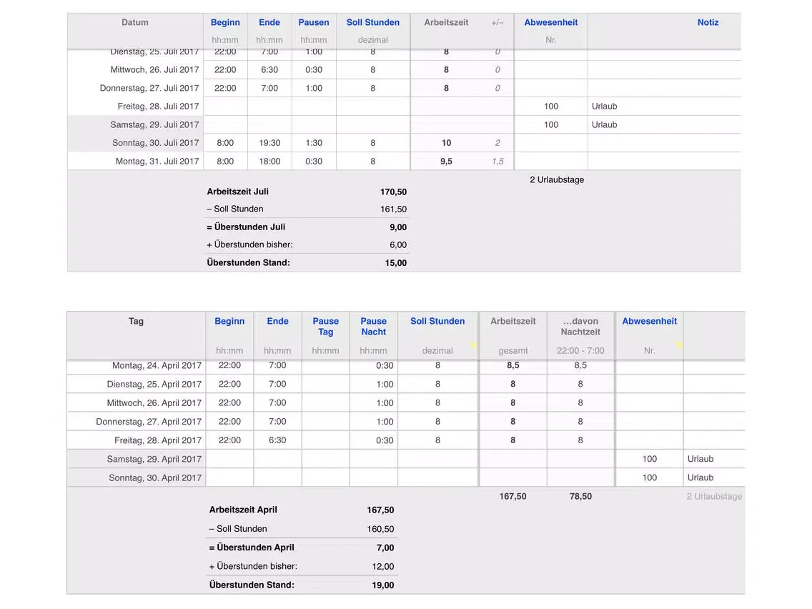Image resolution: width=812 pixels, height=609 pixels.
Task: Select the July Soll Stunden total 161,50
Action: (x=394, y=209)
